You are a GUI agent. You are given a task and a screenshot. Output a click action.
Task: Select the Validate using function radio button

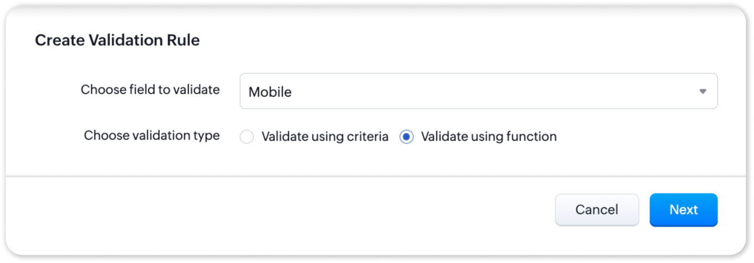(407, 137)
